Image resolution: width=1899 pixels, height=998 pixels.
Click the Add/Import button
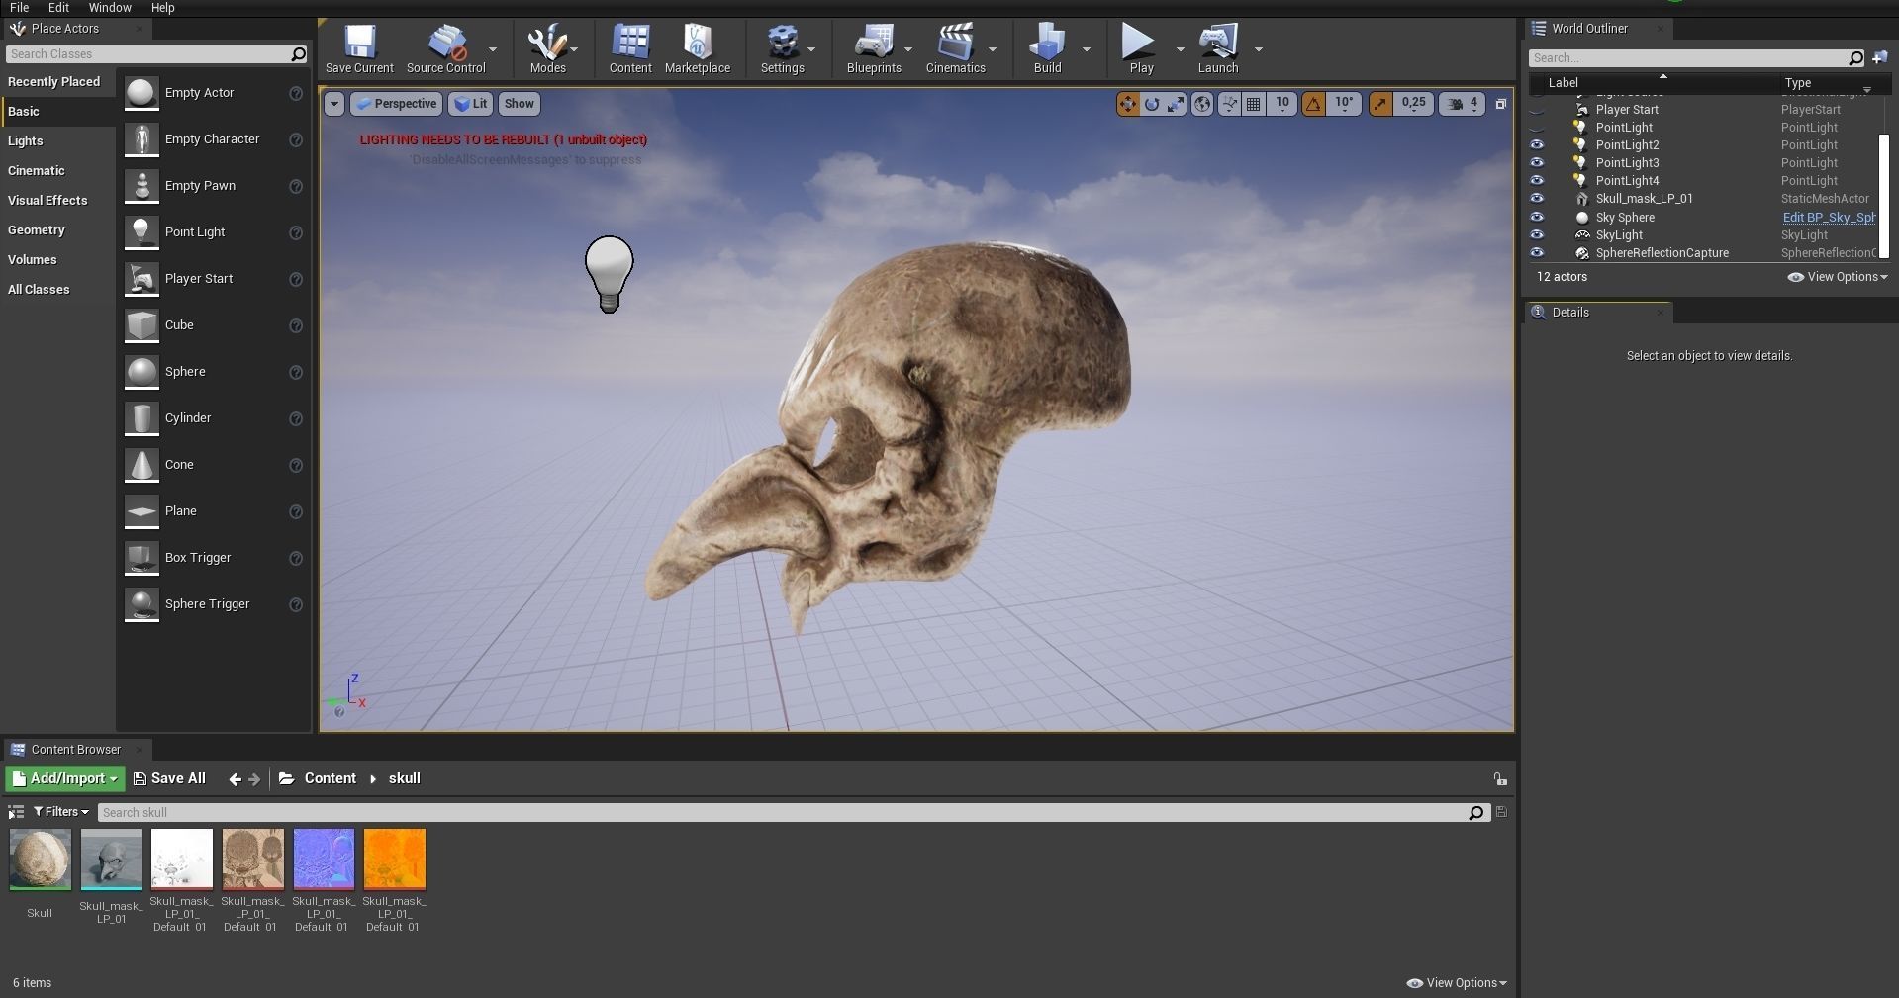click(x=65, y=779)
